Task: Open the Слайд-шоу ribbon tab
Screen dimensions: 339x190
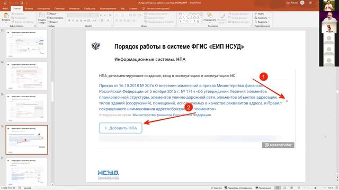Action: (90, 8)
